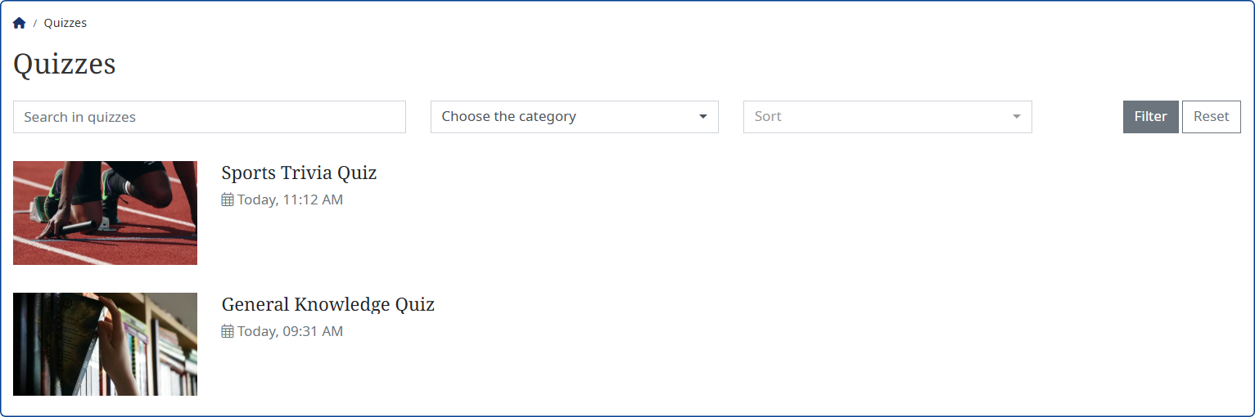
Task: Click the 'Today, 09:31 AM' timestamp
Action: (290, 331)
